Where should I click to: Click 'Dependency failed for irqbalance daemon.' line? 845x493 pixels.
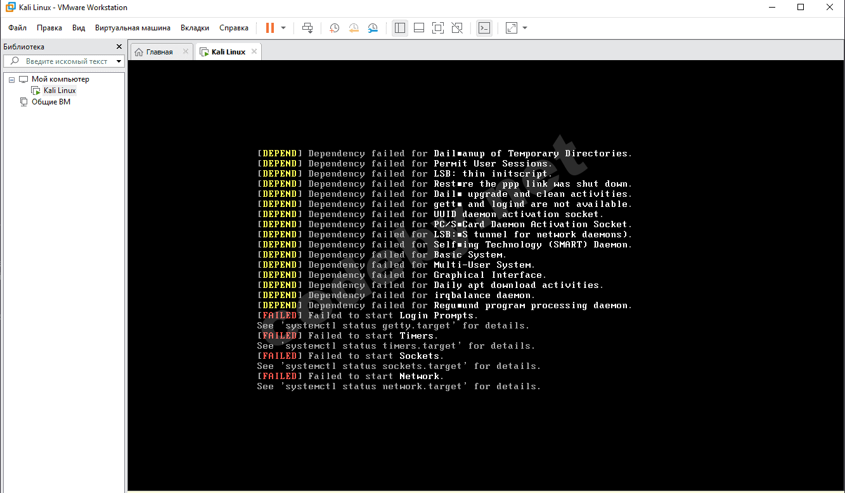[396, 295]
